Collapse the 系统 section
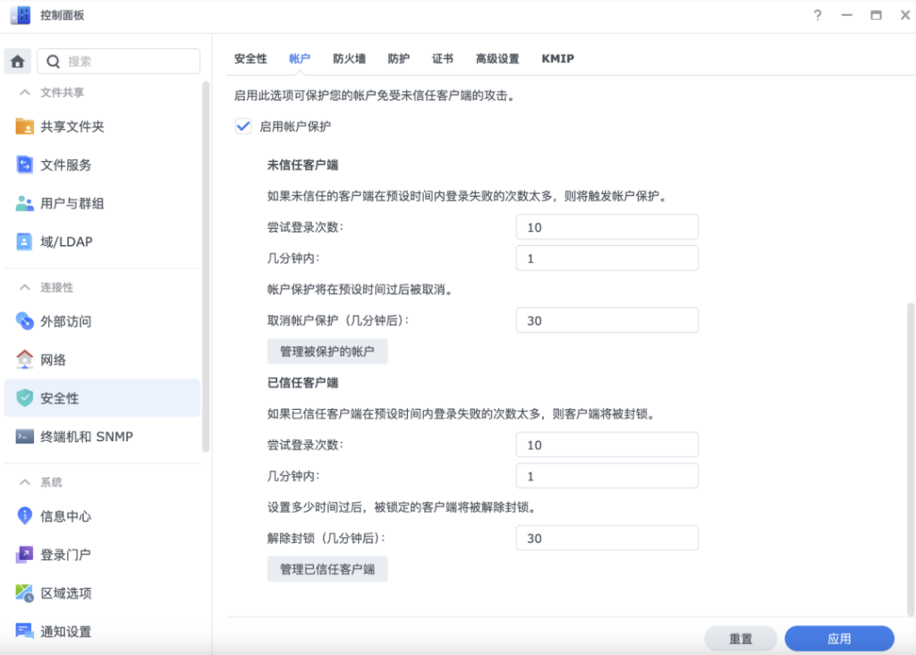 (x=25, y=482)
